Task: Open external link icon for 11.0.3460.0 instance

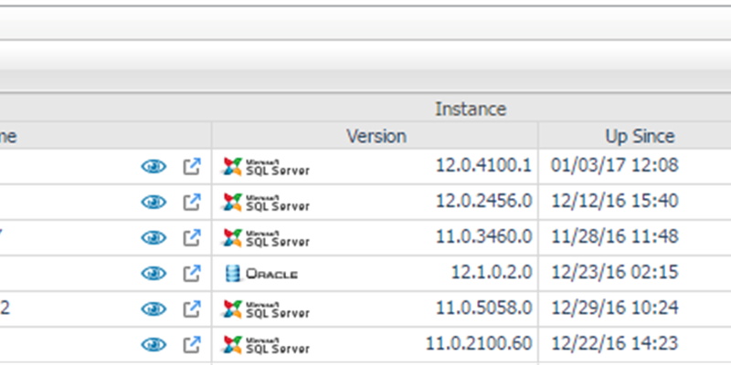Action: pos(192,238)
